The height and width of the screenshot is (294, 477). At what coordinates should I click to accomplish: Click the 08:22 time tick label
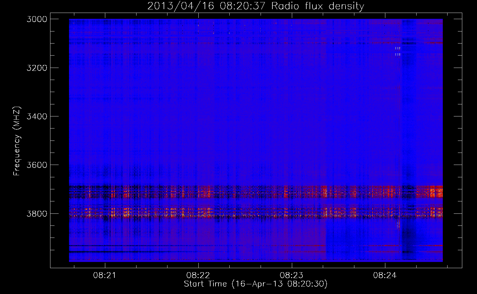(x=198, y=275)
